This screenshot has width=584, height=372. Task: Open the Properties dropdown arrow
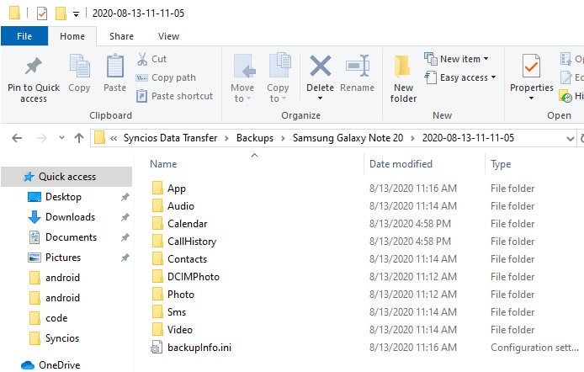tap(532, 98)
